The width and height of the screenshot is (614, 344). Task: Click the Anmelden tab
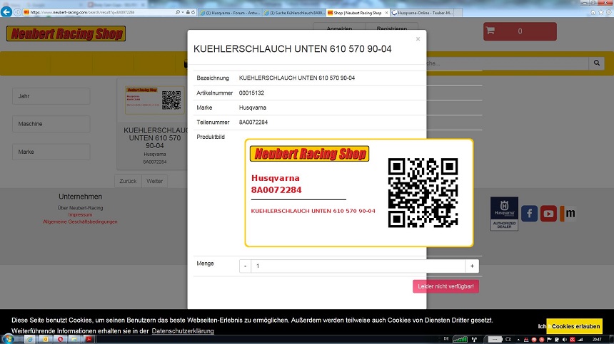[x=339, y=28]
